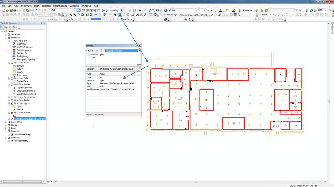Click the Fixed Zoom Out icon
Viewport: 334px width, 187px height.
pyautogui.click(x=91, y=15)
